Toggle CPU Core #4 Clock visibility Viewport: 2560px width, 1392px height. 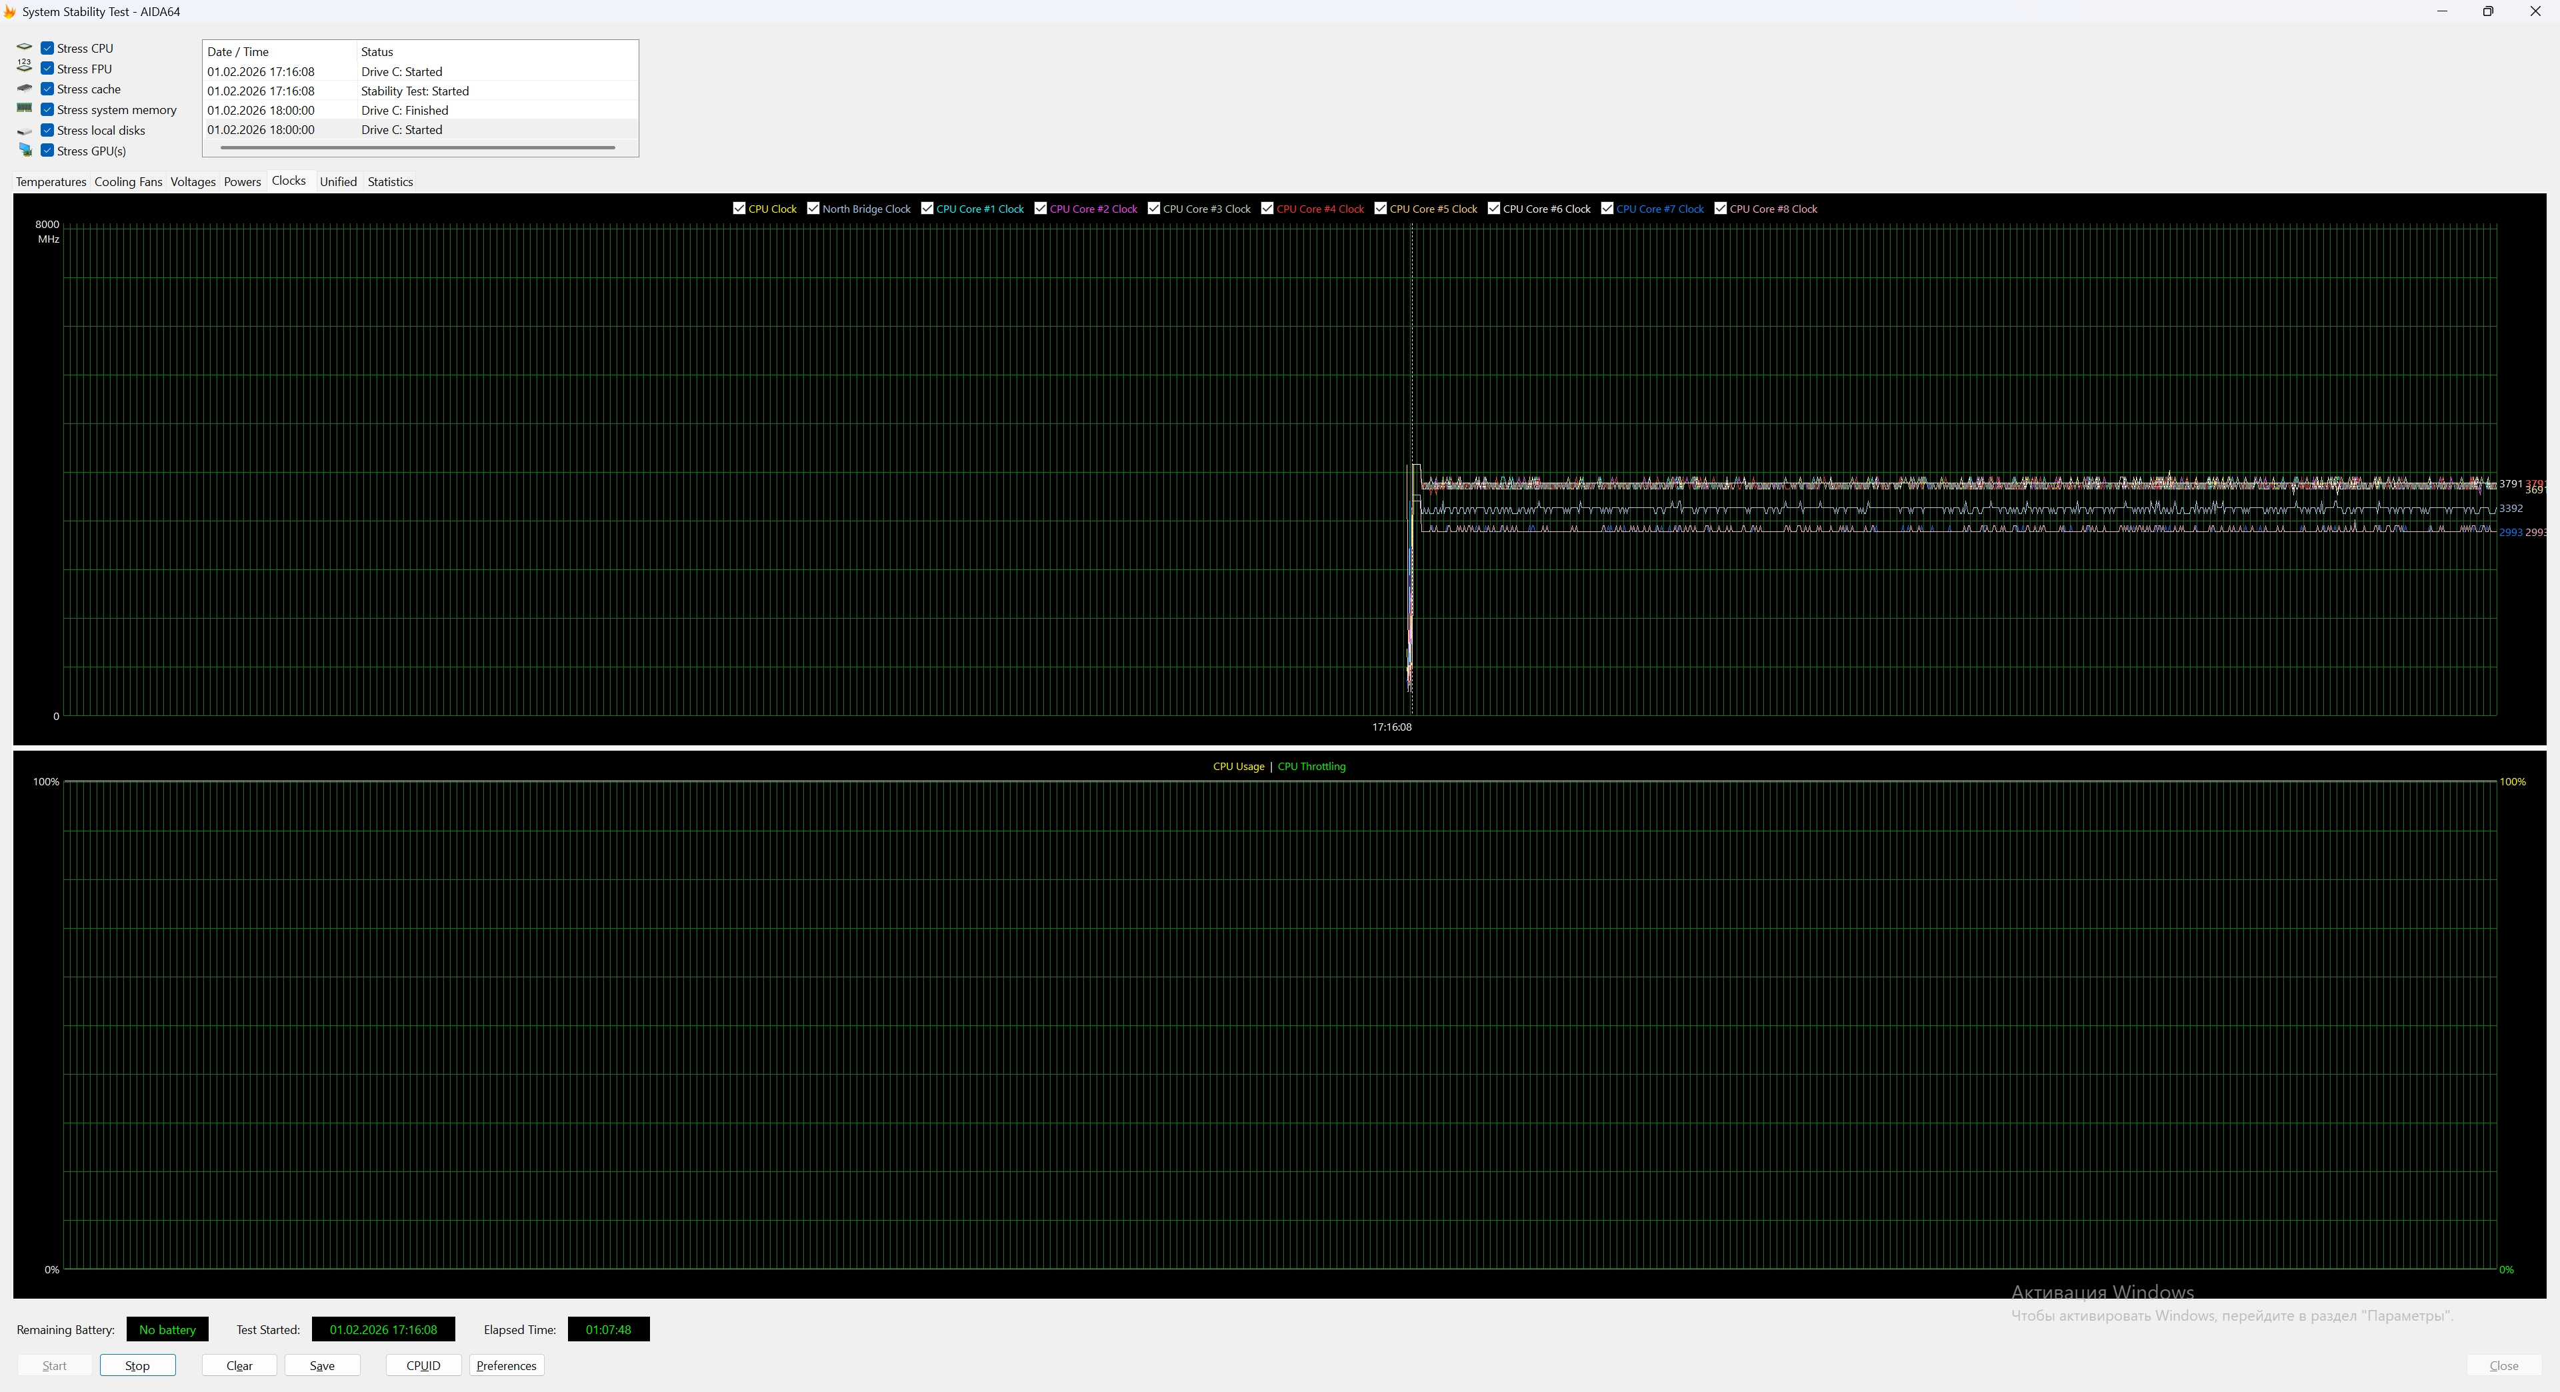click(1267, 209)
